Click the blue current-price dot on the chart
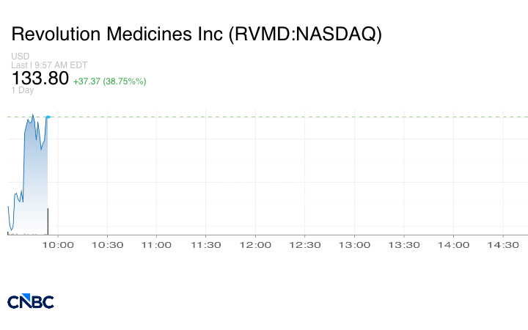The image size is (528, 330). [48, 117]
